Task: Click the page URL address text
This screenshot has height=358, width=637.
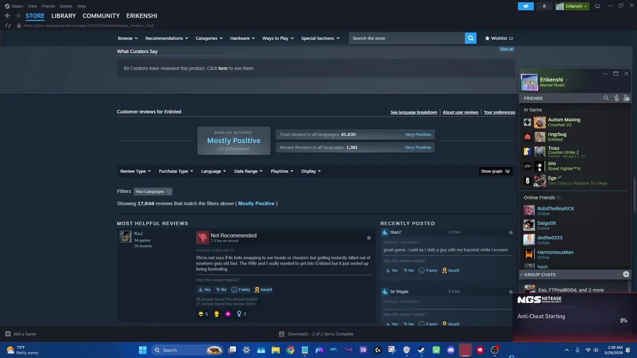Action: point(89,25)
